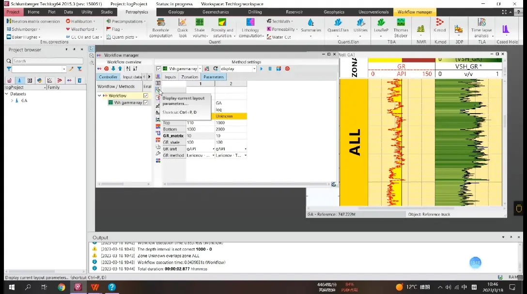This screenshot has height=294, width=527.
Task: Open the GR unit dropdown in column 1
Action: click(x=213, y=149)
